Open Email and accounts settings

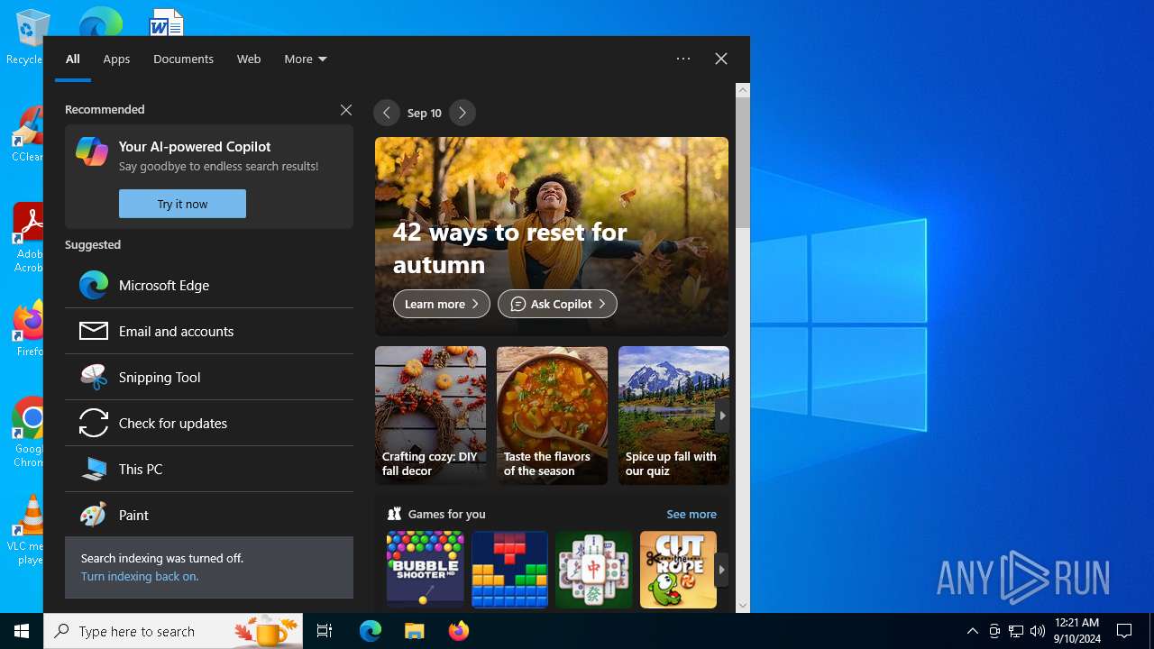coord(209,331)
